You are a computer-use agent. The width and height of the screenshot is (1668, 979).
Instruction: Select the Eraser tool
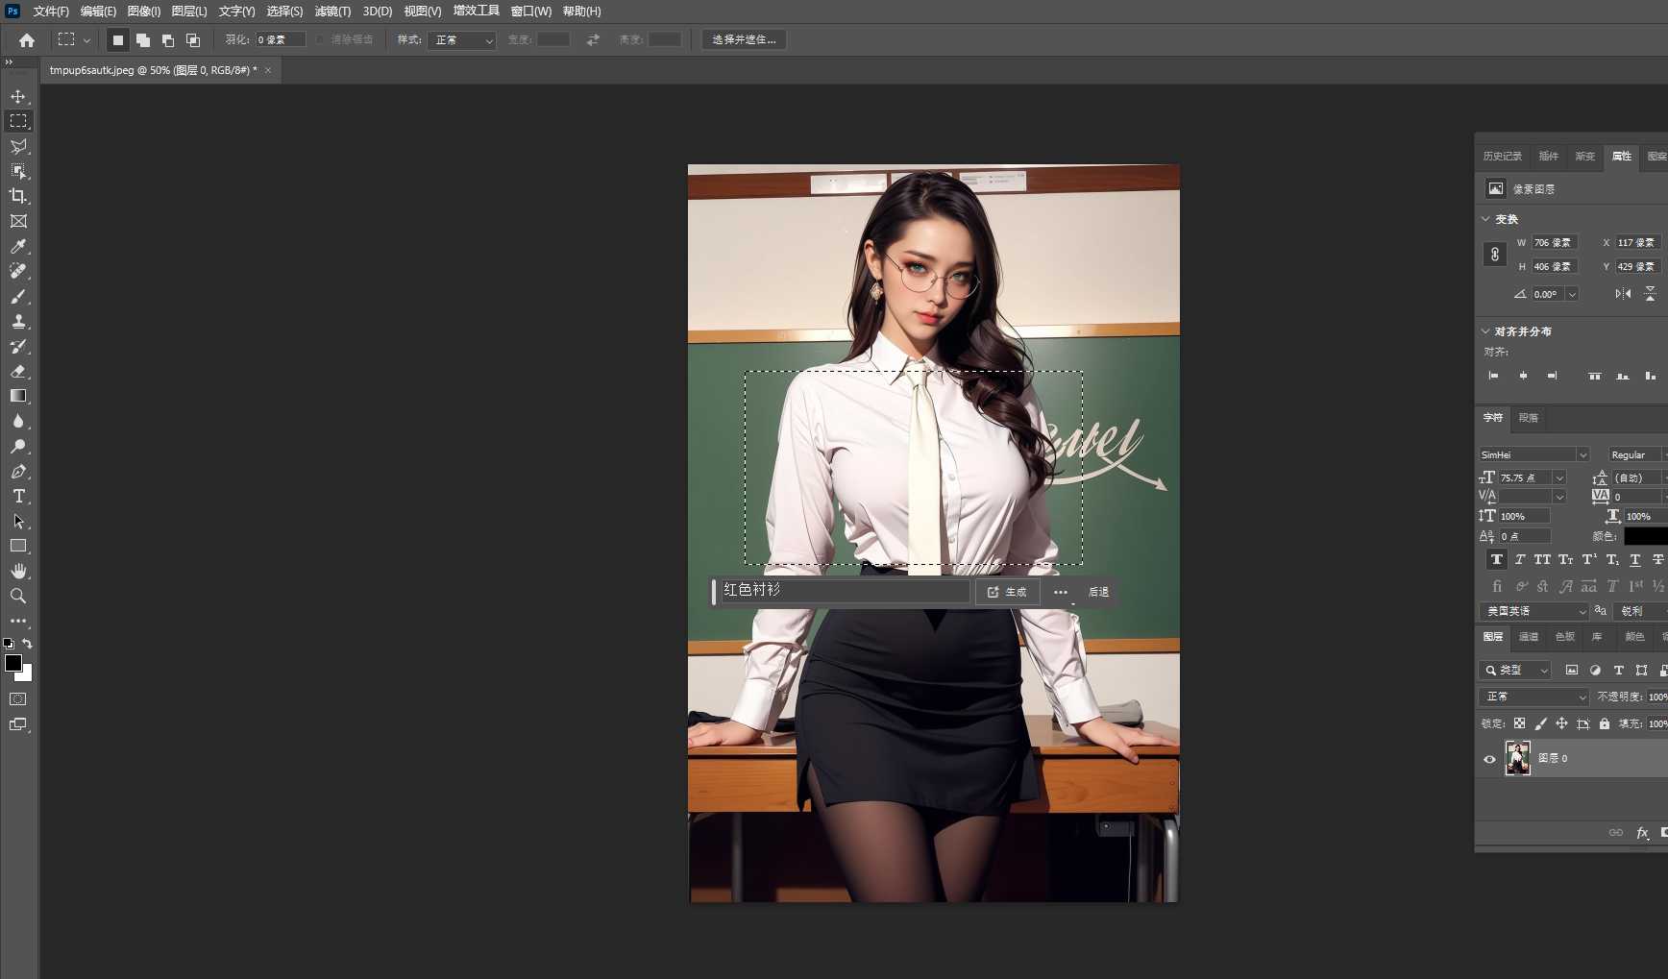coord(18,371)
